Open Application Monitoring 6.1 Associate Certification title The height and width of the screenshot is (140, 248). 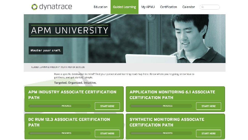click(172, 95)
